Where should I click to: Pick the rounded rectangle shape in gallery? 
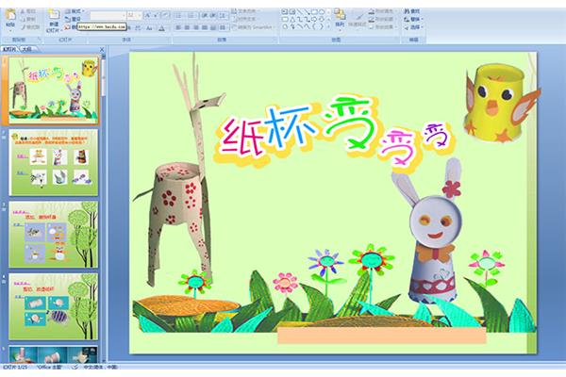pos(285,19)
